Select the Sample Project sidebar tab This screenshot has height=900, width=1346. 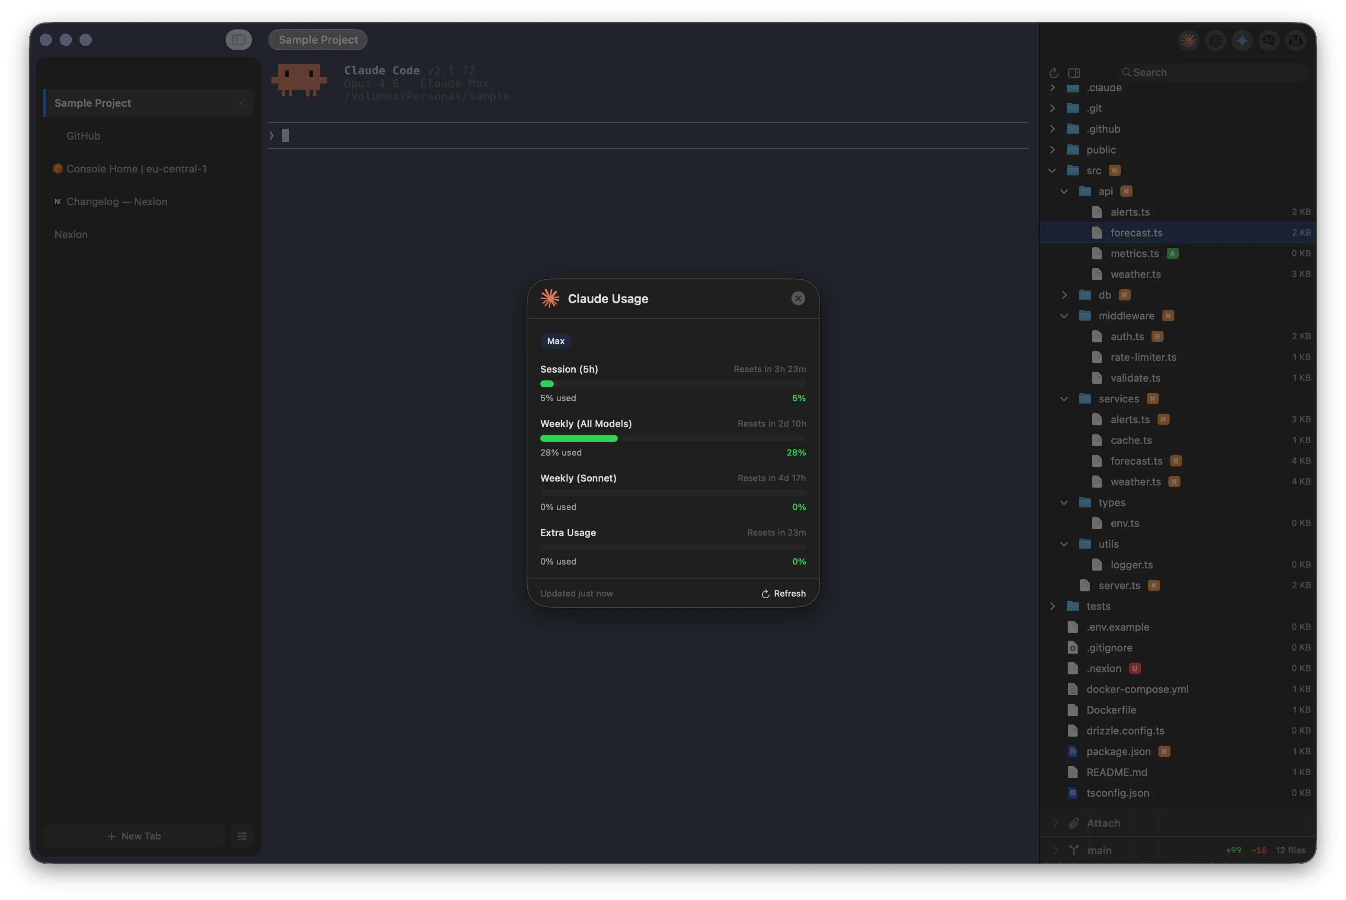(x=149, y=103)
